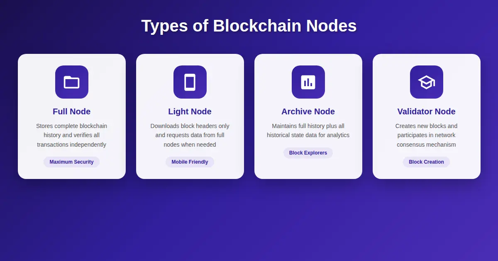The height and width of the screenshot is (261, 498).
Task: Select the Light Node card
Action: 190,116
